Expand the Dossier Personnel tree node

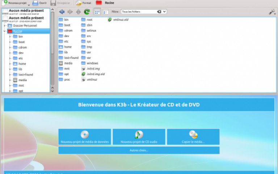5,26
